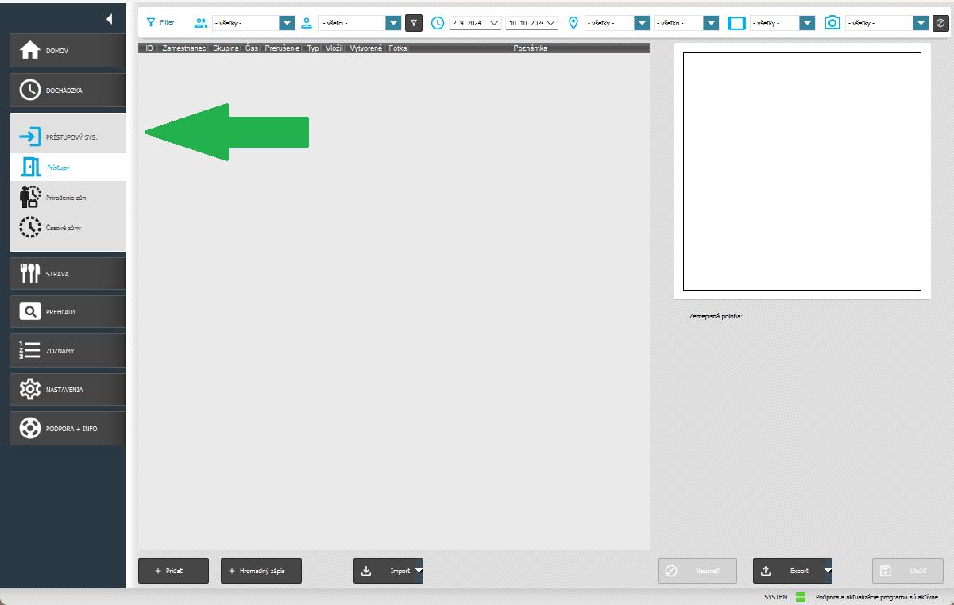Click the Pridať button

(x=173, y=571)
